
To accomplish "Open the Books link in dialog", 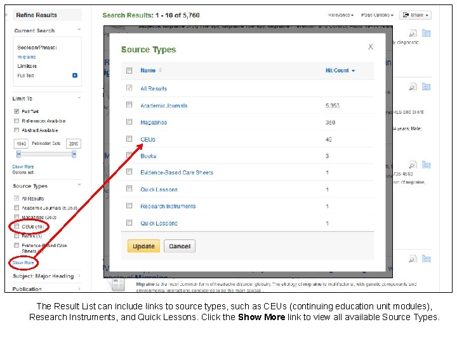I will pyautogui.click(x=149, y=156).
